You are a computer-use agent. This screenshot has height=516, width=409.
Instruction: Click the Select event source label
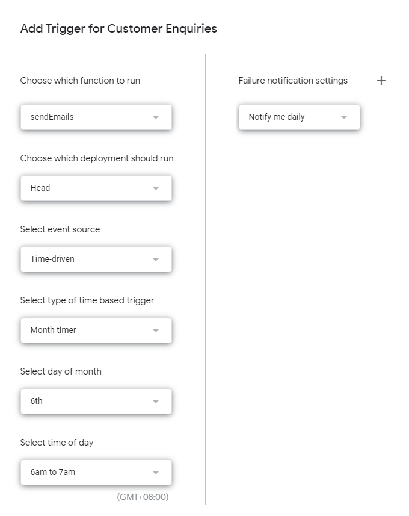[x=60, y=229]
